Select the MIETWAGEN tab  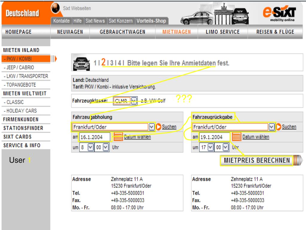[177, 32]
